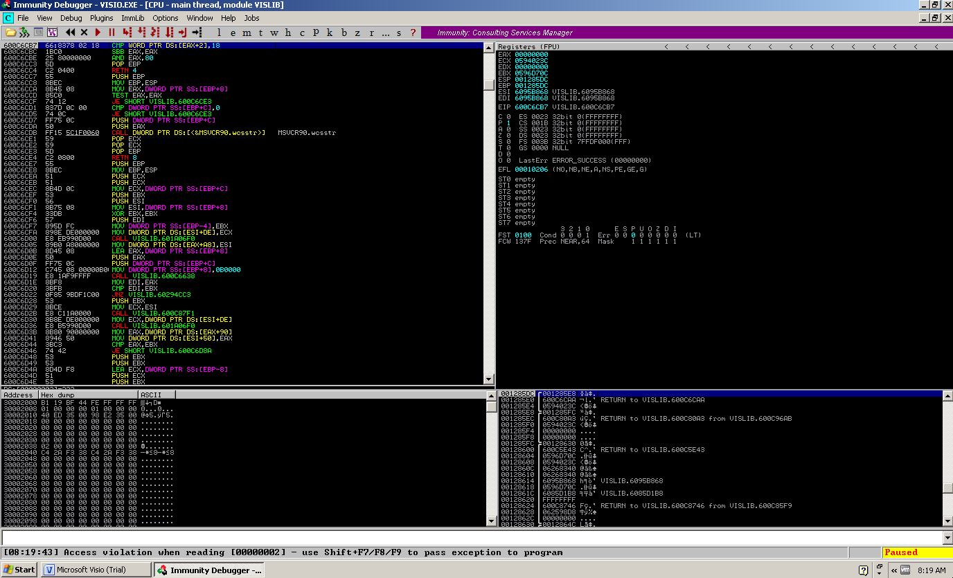
Task: Open the Debug menu
Action: (x=71, y=18)
